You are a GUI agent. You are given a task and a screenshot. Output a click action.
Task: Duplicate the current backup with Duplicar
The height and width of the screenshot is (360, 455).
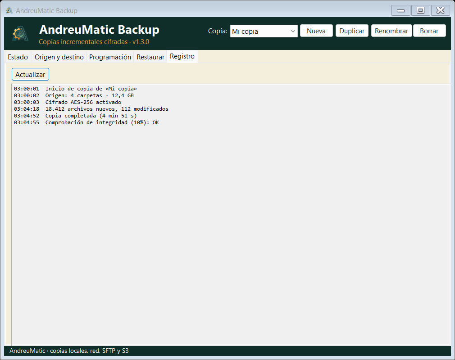(x=352, y=31)
